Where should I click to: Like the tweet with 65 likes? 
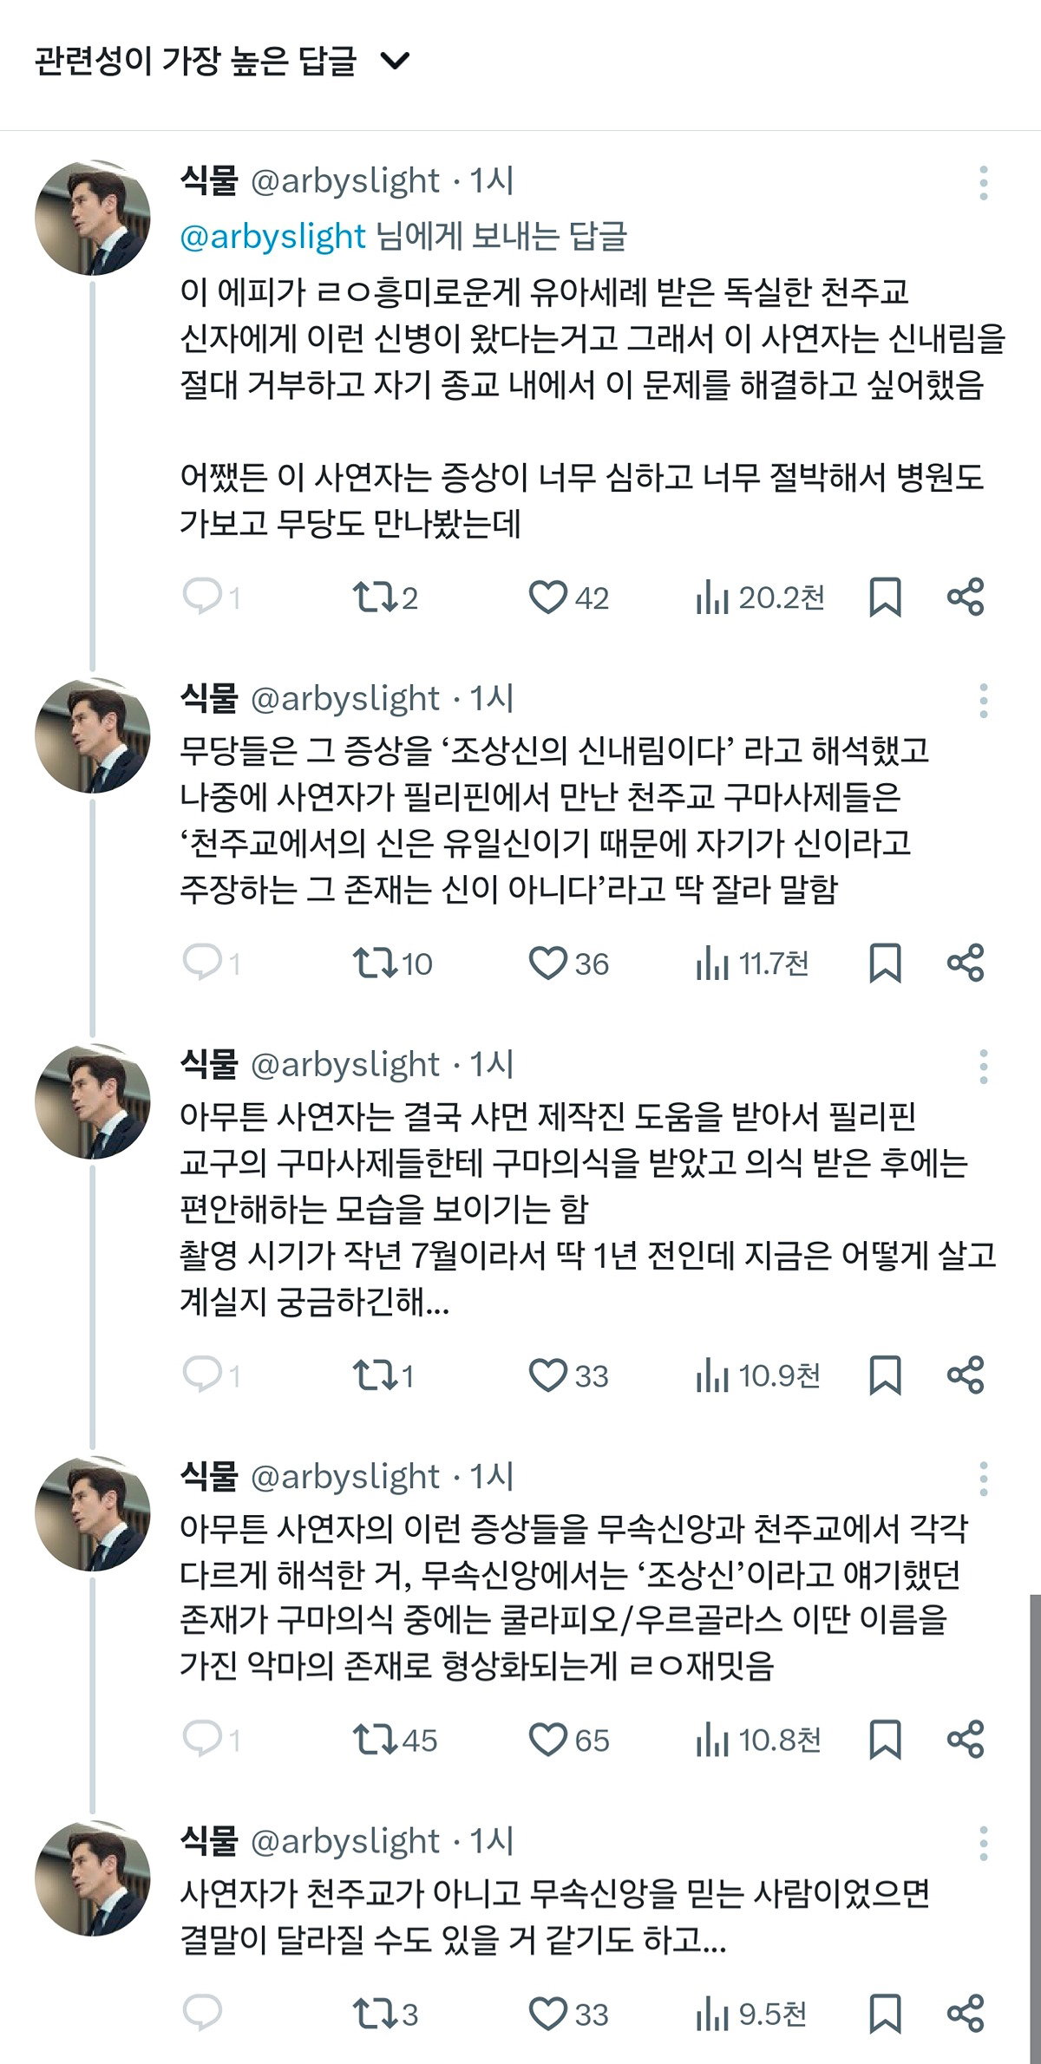tap(569, 1740)
